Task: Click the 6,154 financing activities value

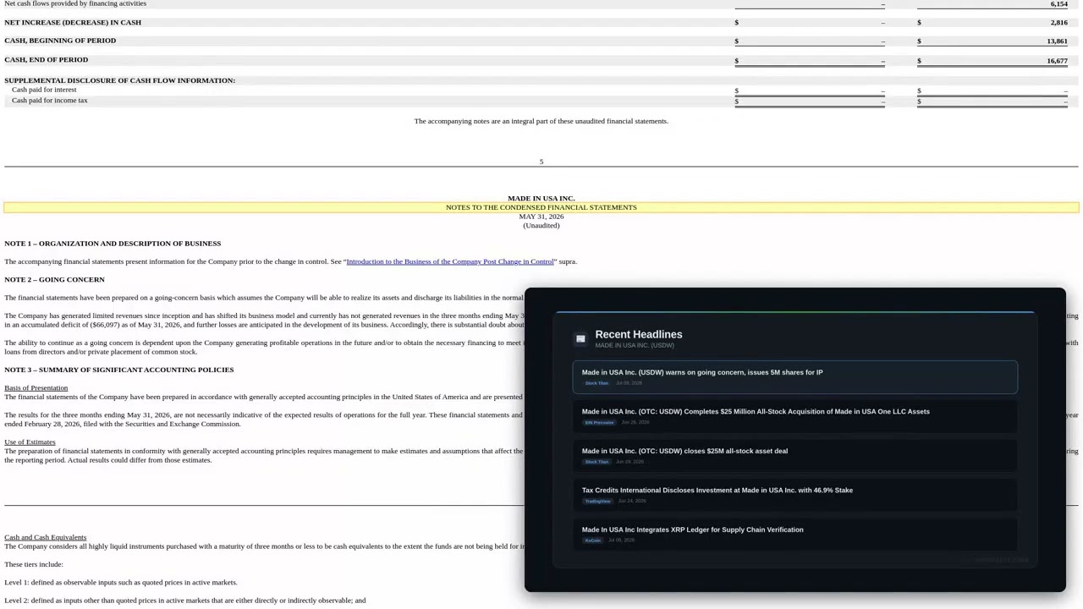Action: [1059, 4]
